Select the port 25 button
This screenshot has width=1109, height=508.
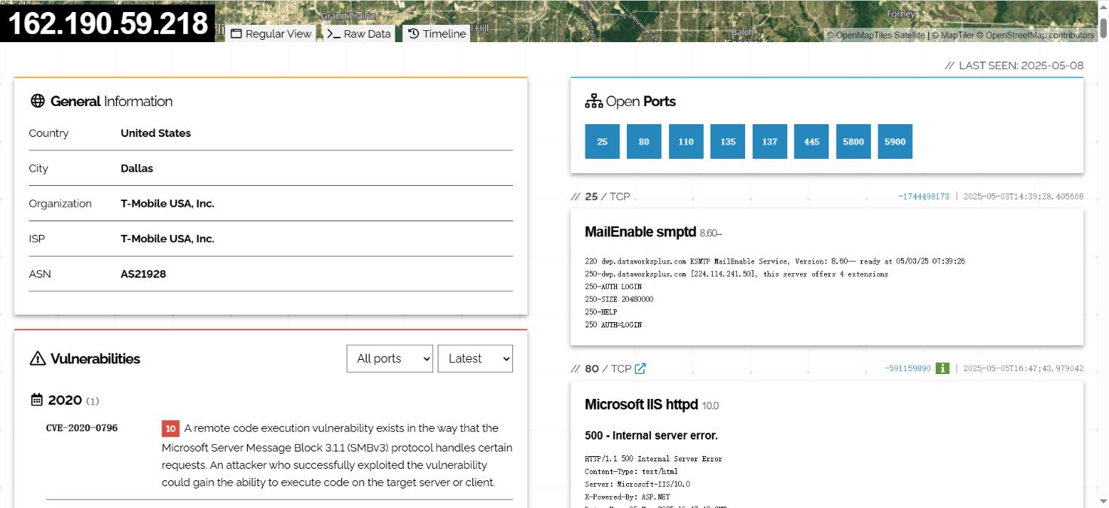(x=602, y=141)
